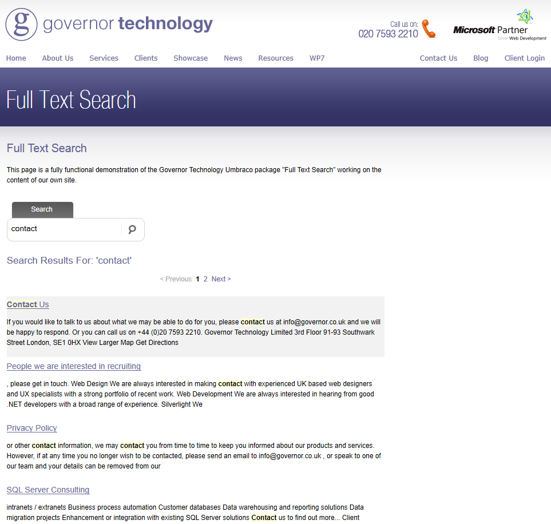Visit the Blog link
The width and height of the screenshot is (551, 524).
tap(481, 58)
